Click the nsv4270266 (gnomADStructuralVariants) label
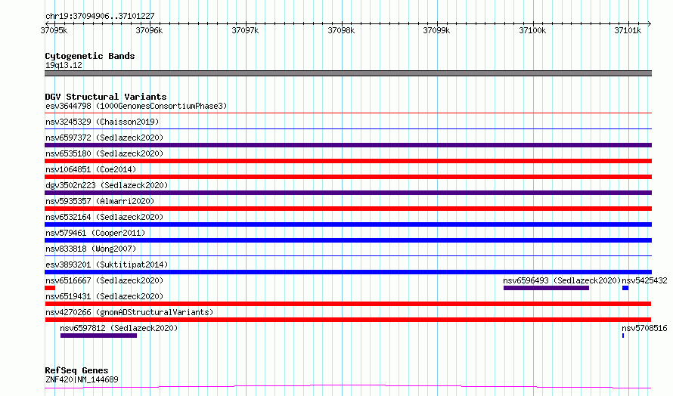 point(129,312)
